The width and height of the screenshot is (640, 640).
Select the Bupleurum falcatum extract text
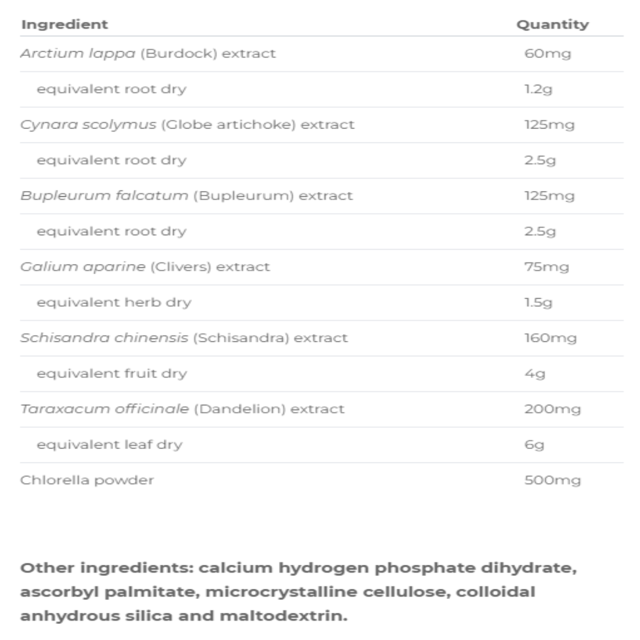click(187, 196)
